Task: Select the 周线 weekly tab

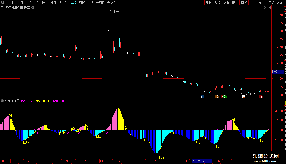Action: coord(82,2)
